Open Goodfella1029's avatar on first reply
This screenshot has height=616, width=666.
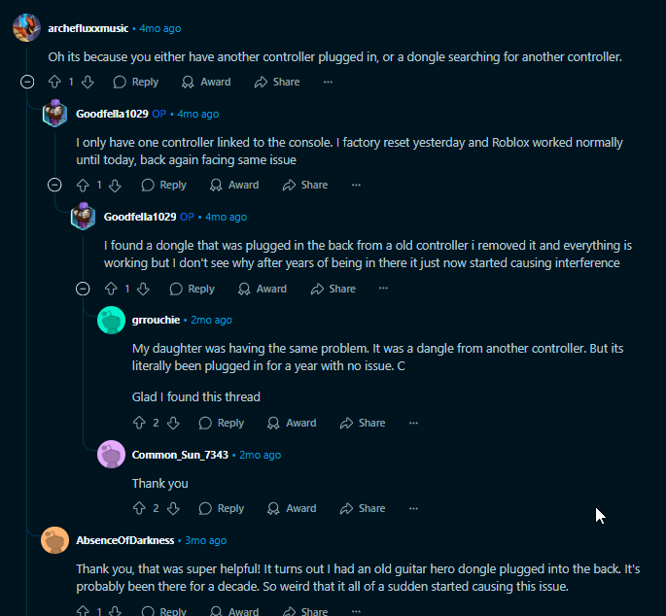click(x=55, y=114)
